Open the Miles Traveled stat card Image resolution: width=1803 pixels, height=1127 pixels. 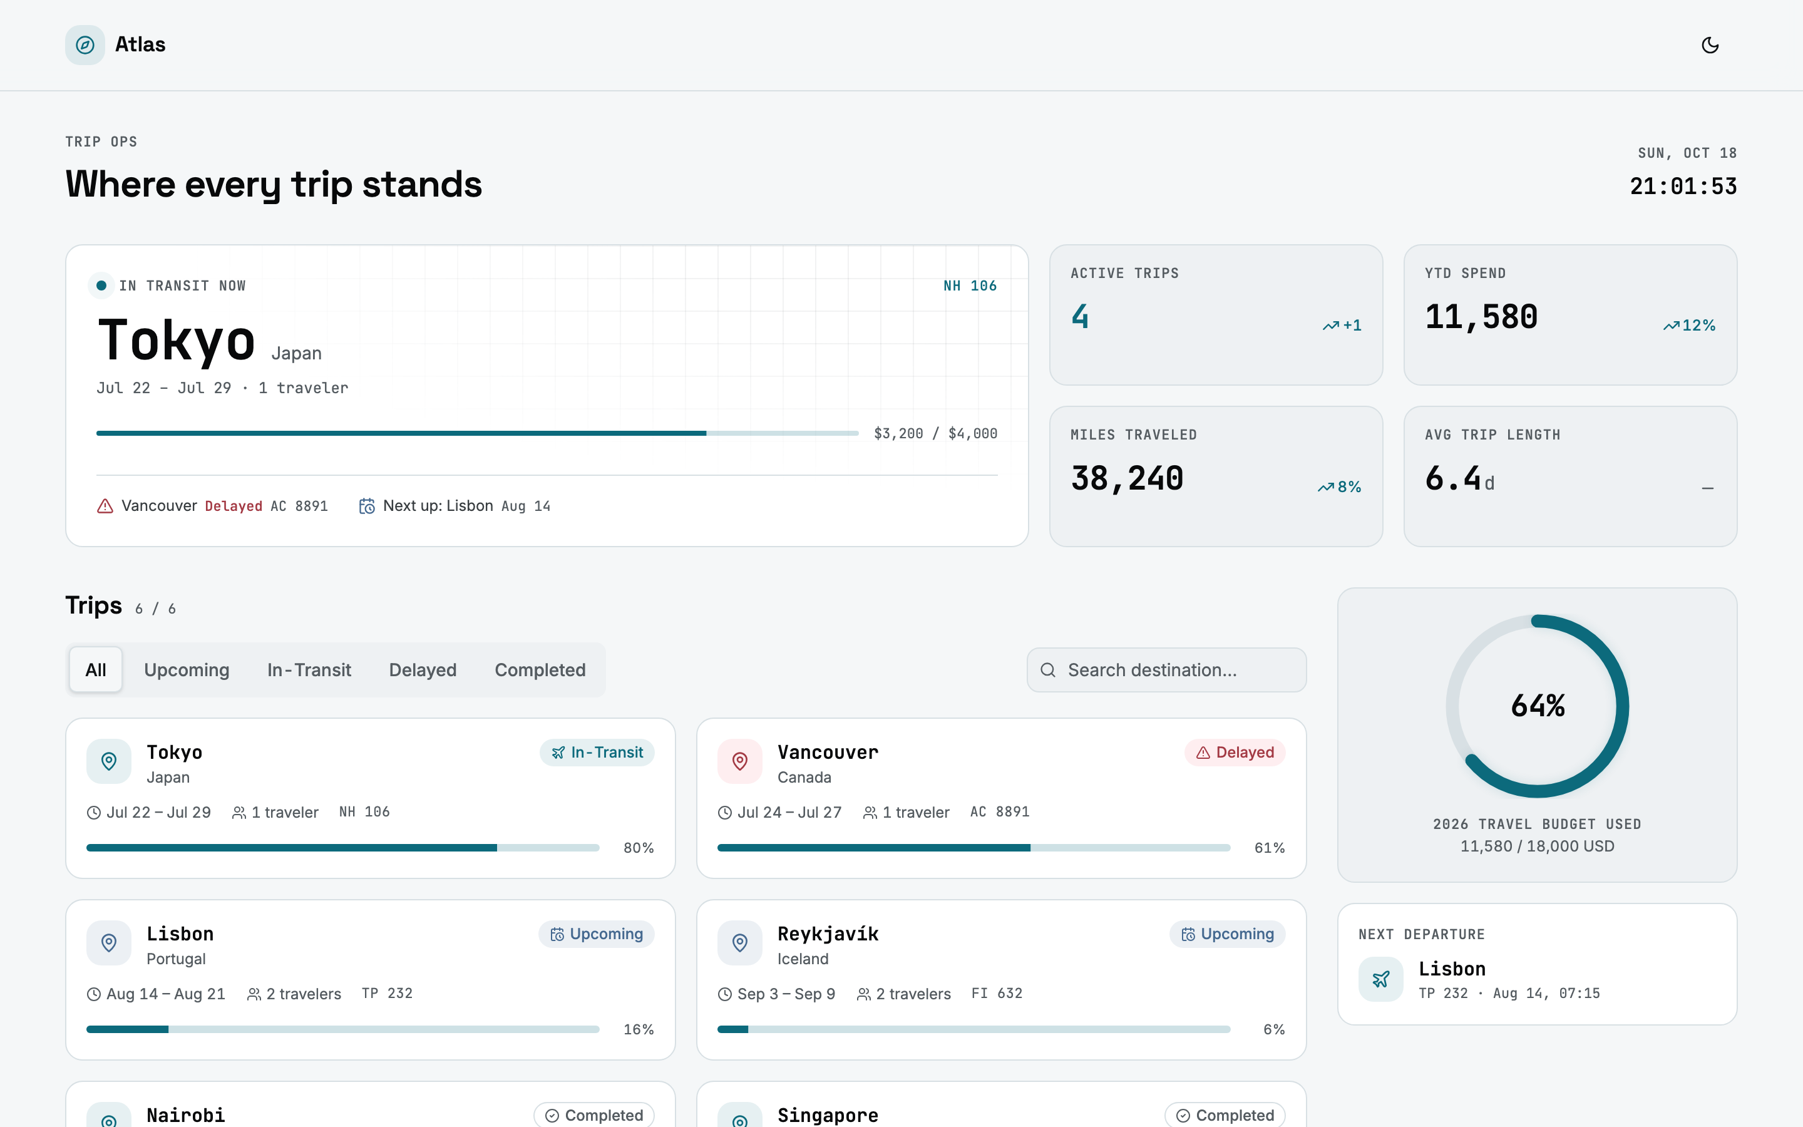1216,476
